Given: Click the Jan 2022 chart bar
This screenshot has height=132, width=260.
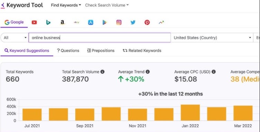Looking at the screenshot, I should tap(190, 113).
